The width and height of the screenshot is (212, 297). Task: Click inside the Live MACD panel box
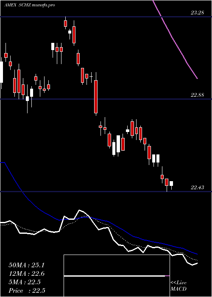click(117, 276)
